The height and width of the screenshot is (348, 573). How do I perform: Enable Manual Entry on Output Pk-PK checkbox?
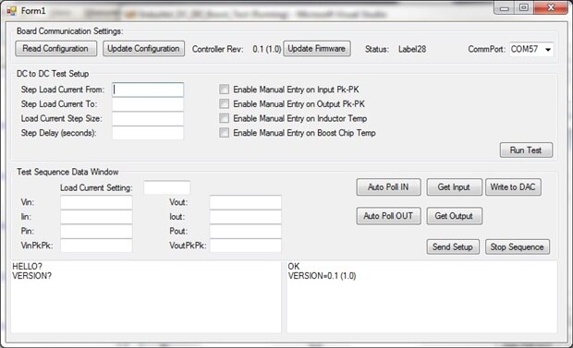click(x=224, y=104)
